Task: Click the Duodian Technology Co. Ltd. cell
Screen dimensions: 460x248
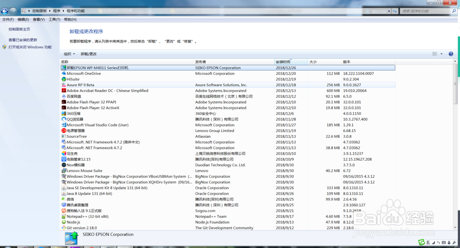Action: [x=220, y=165]
